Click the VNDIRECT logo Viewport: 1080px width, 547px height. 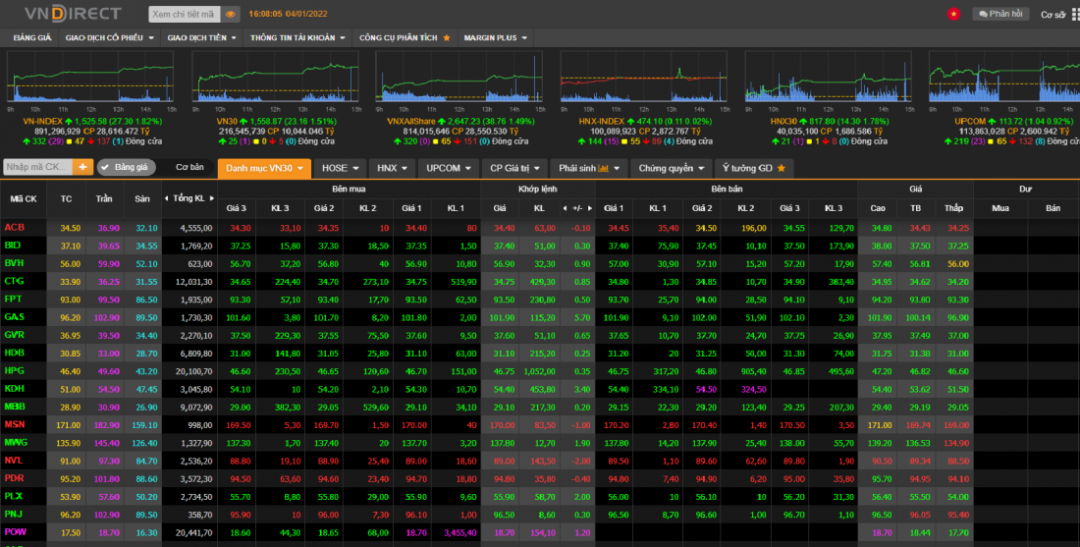73,13
